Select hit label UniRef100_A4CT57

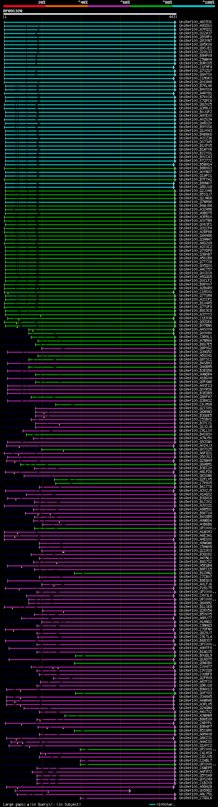[x=196, y=270]
